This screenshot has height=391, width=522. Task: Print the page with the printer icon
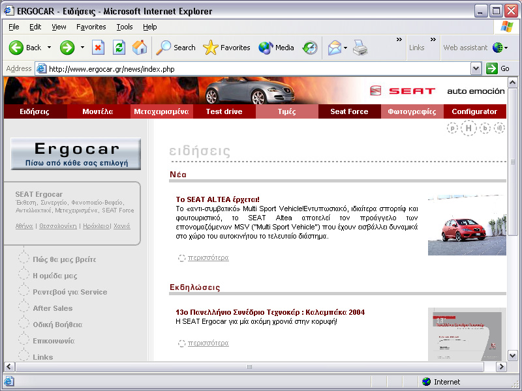pos(360,48)
